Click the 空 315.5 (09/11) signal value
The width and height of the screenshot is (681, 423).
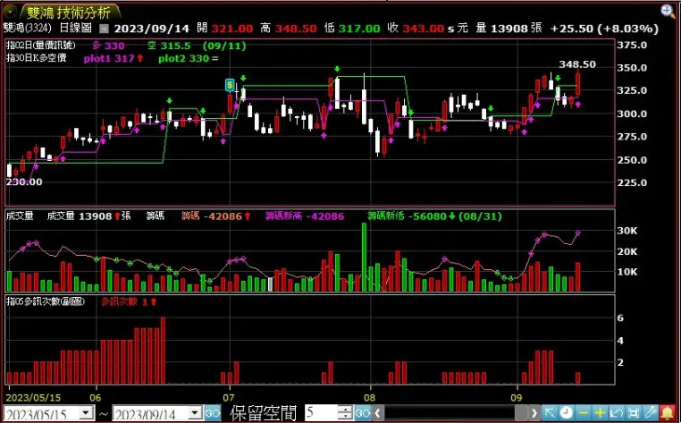[x=197, y=47]
